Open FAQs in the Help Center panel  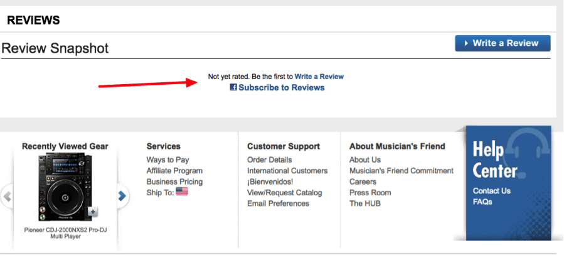pos(482,202)
